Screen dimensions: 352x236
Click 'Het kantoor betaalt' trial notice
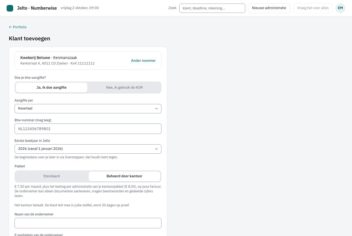pyautogui.click(x=72, y=205)
